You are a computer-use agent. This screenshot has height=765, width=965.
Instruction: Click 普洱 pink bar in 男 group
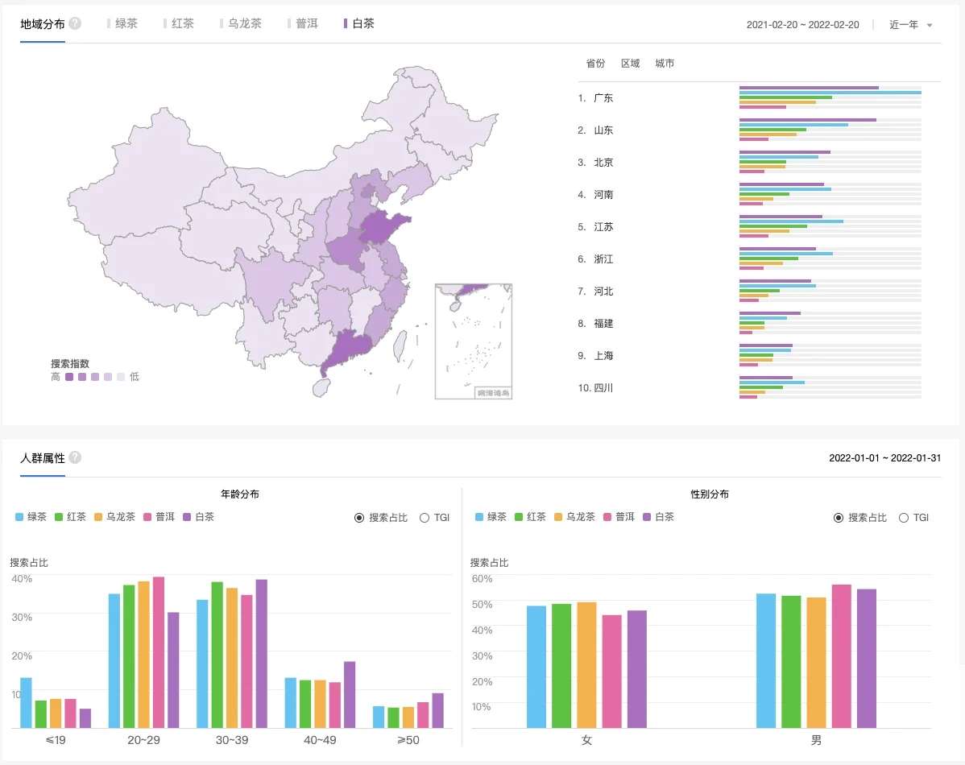point(841,656)
